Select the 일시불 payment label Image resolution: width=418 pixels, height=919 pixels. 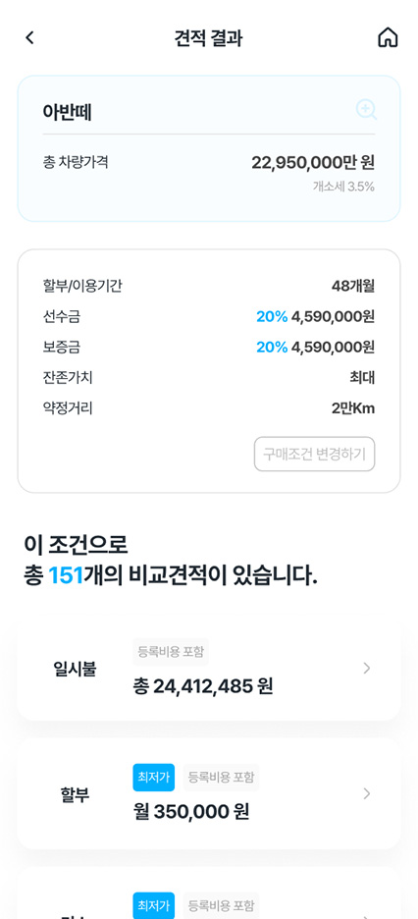tap(75, 669)
